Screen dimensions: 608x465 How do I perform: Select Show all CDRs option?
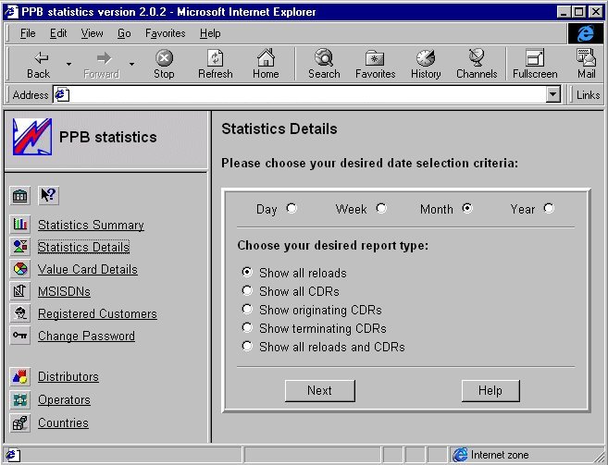point(247,290)
